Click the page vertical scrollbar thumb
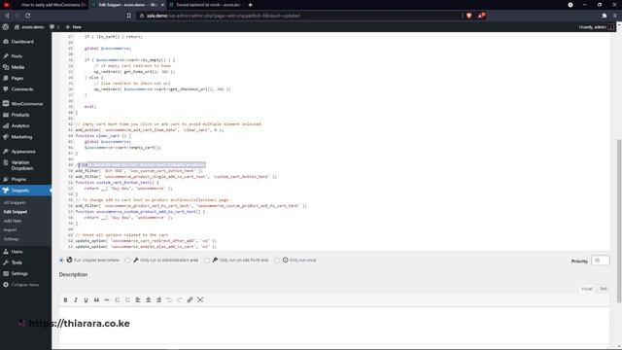This screenshot has height=350, width=622. point(618,222)
